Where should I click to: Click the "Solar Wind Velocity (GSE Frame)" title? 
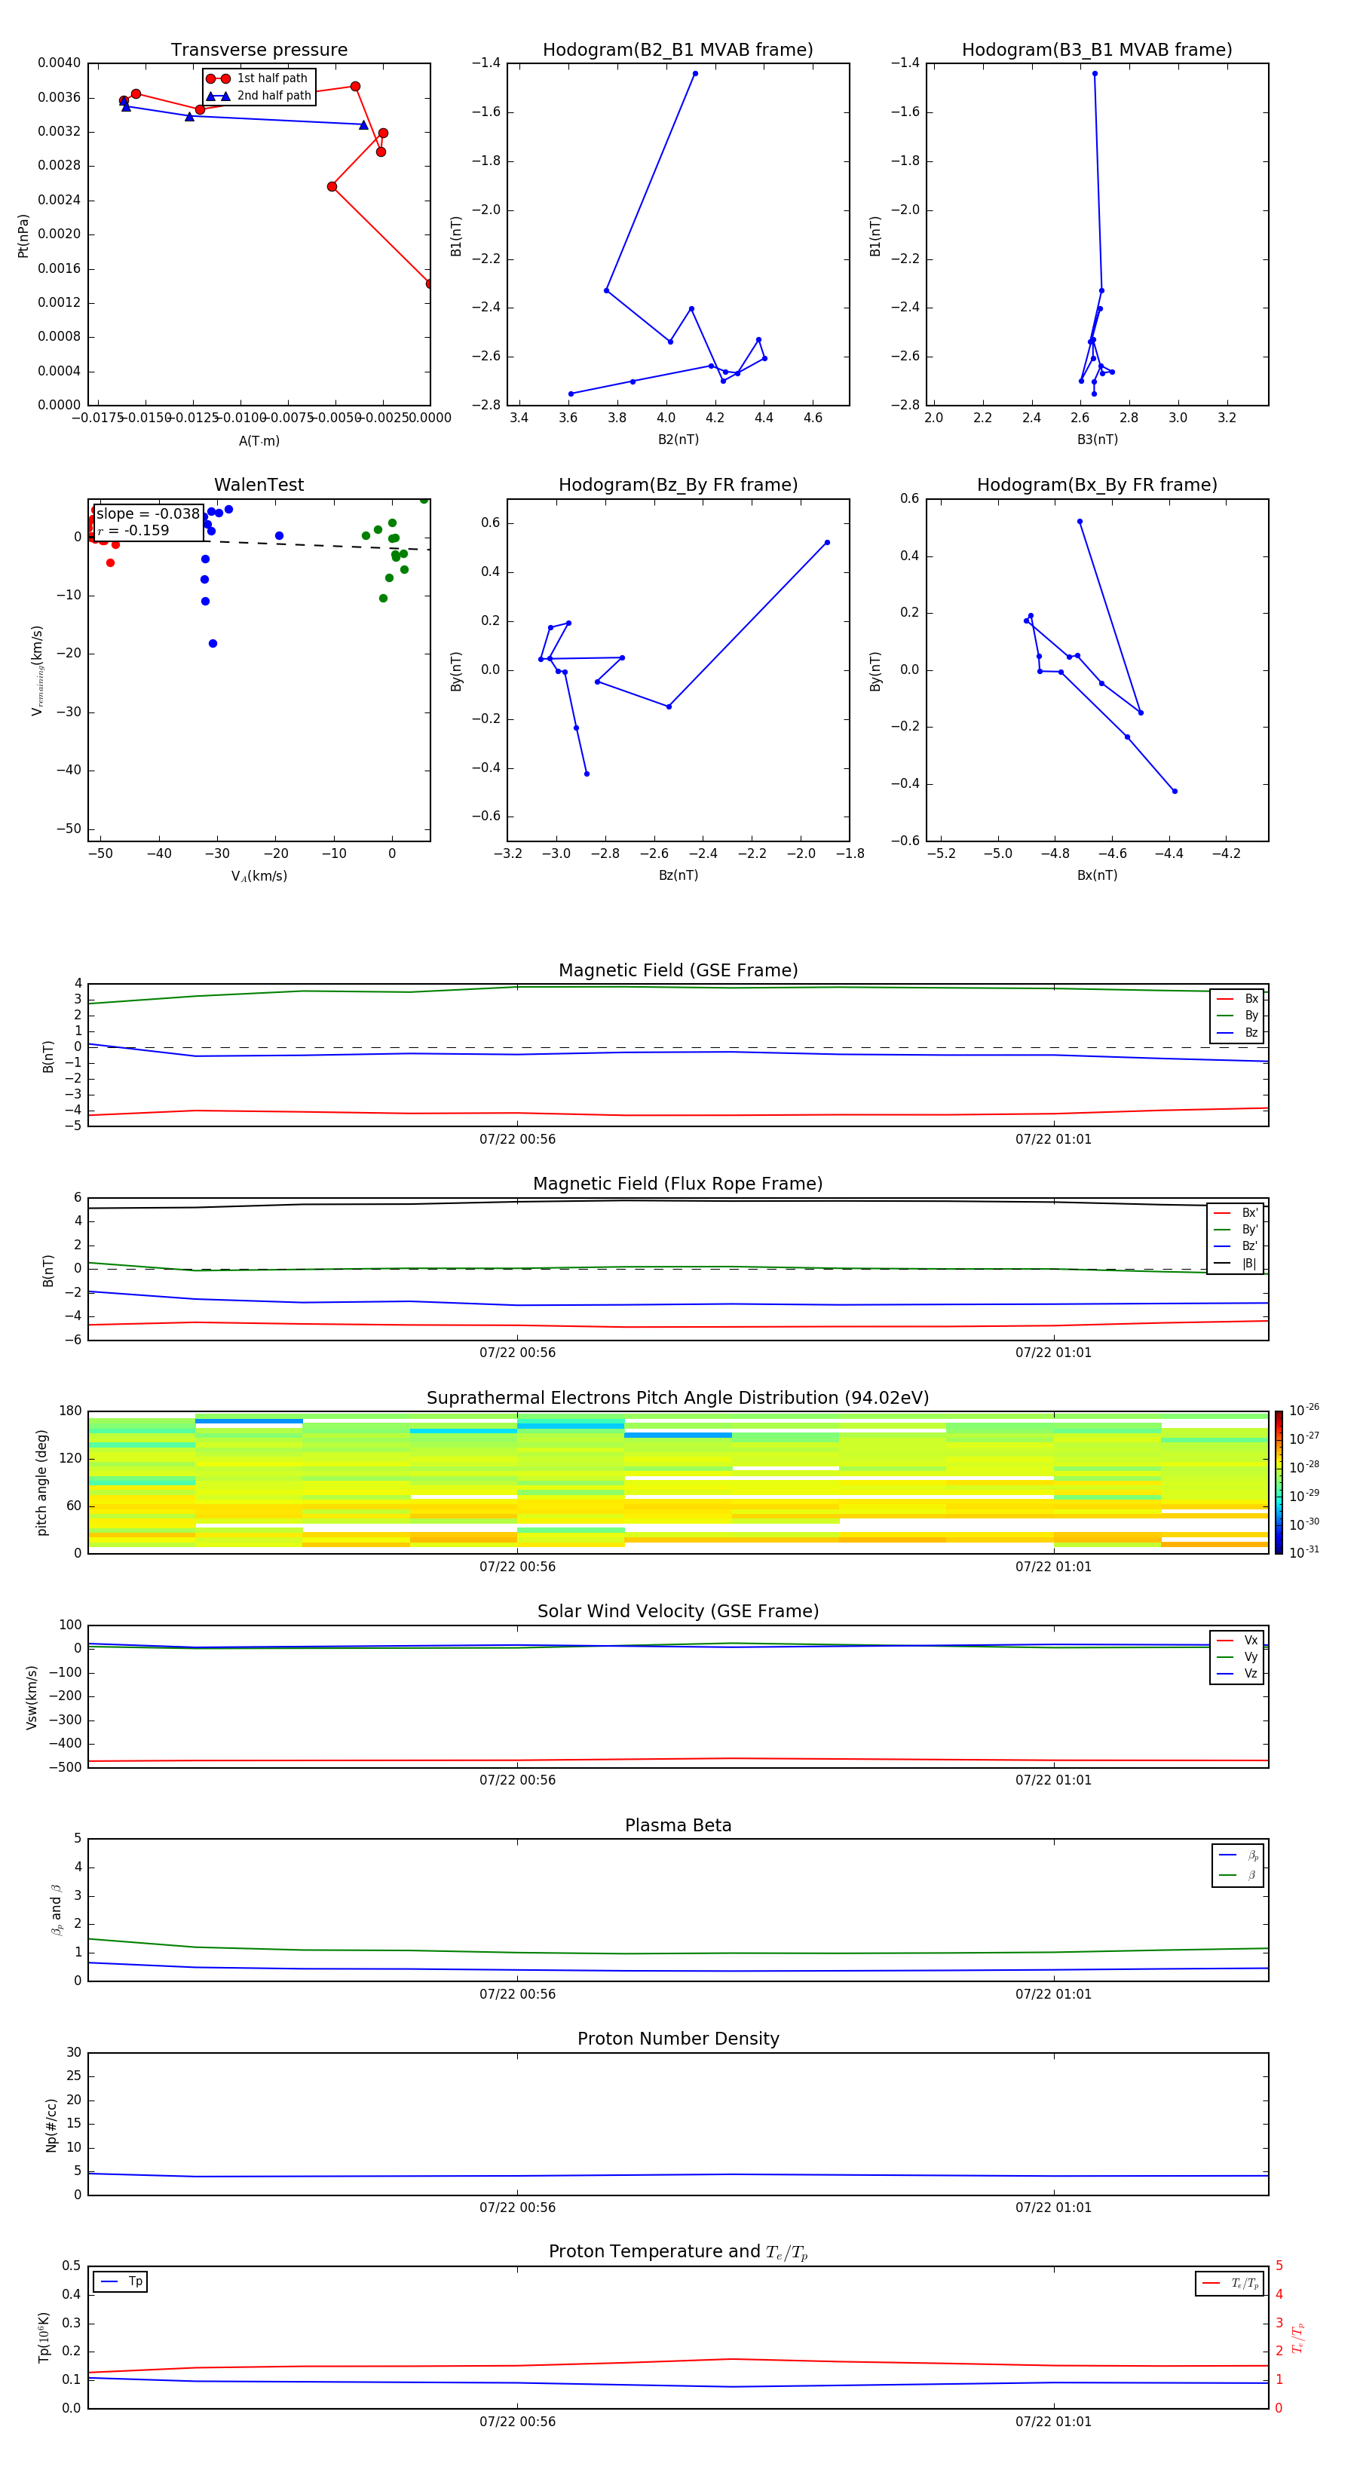pyautogui.click(x=678, y=1611)
